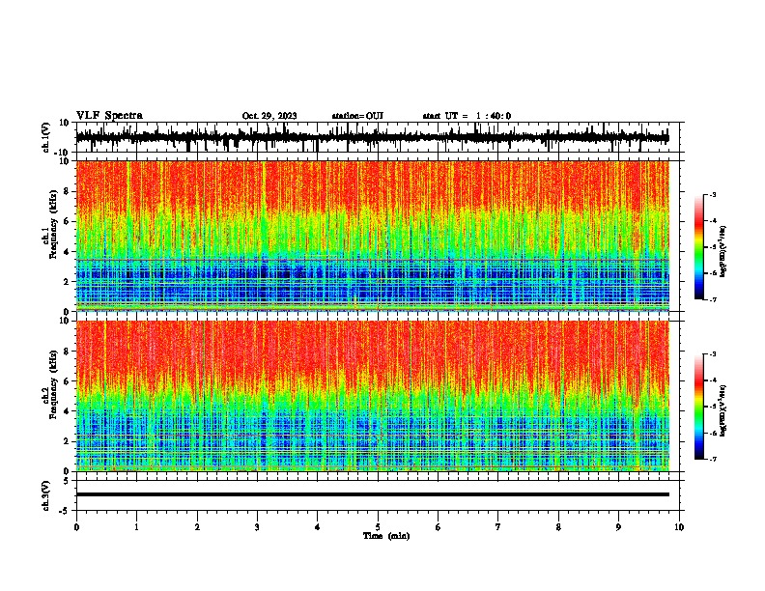Viewport: 765px width, 591px height.
Task: Click the "4" kHz tick on ch.1 frequency axis
Action: (x=67, y=252)
